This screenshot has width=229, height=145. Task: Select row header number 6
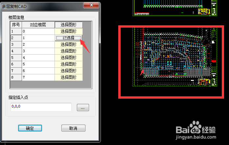tap(16, 64)
